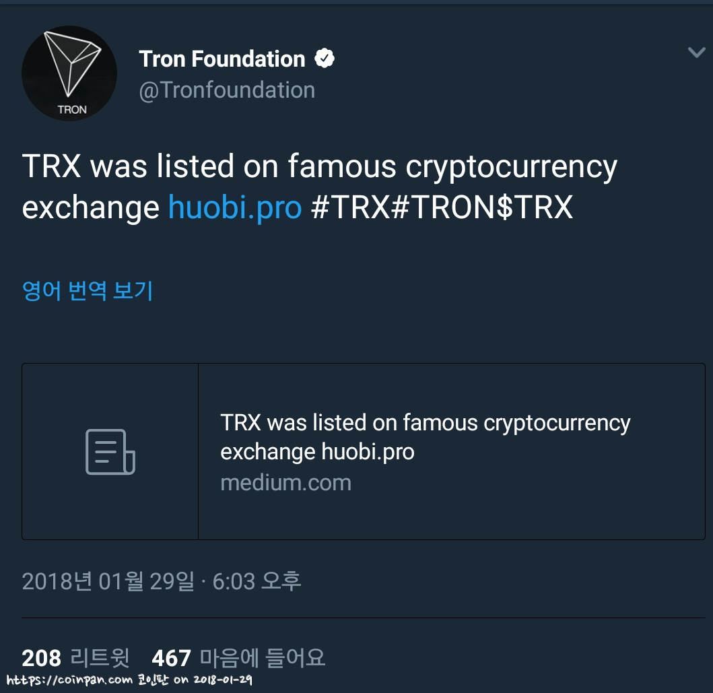Viewport: 713px width, 693px height.
Task: Open the @Tronfoundation handle
Action: (227, 89)
